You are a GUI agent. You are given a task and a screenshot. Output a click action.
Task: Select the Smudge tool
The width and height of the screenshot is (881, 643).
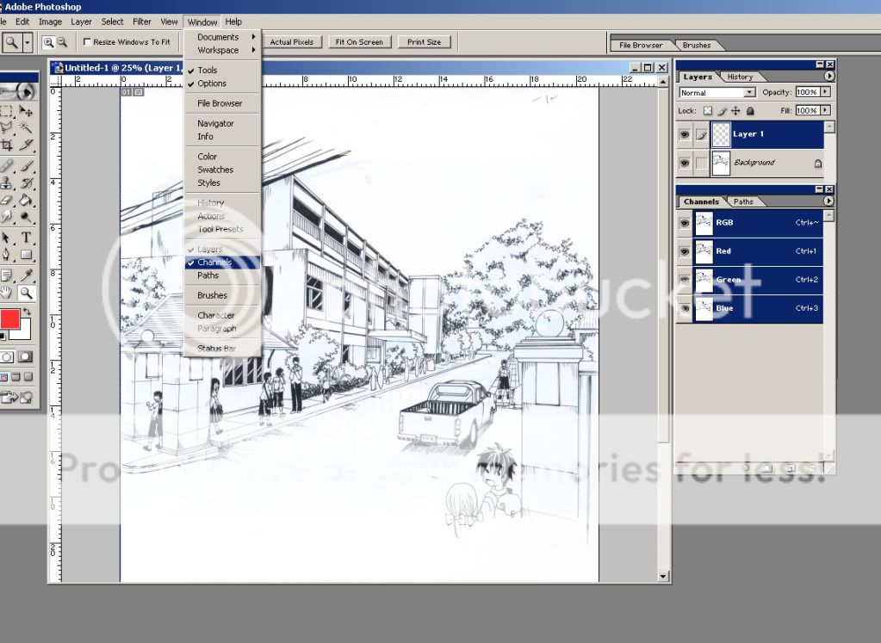point(6,217)
